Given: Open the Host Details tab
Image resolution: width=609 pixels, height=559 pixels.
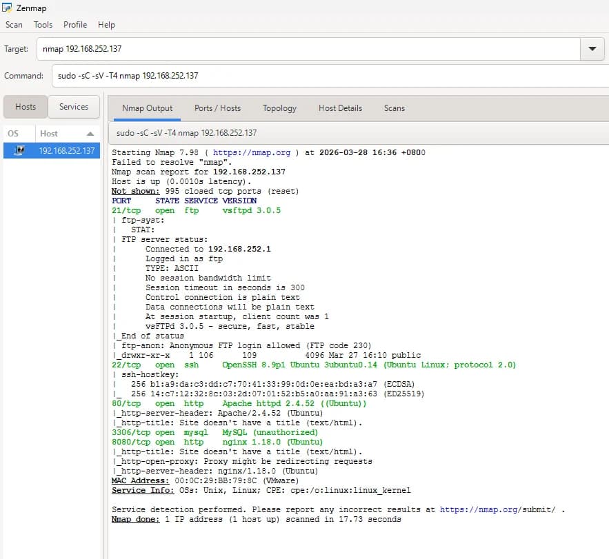Looking at the screenshot, I should 340,108.
